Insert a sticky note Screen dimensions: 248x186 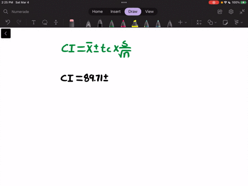pyautogui.click(x=225, y=22)
